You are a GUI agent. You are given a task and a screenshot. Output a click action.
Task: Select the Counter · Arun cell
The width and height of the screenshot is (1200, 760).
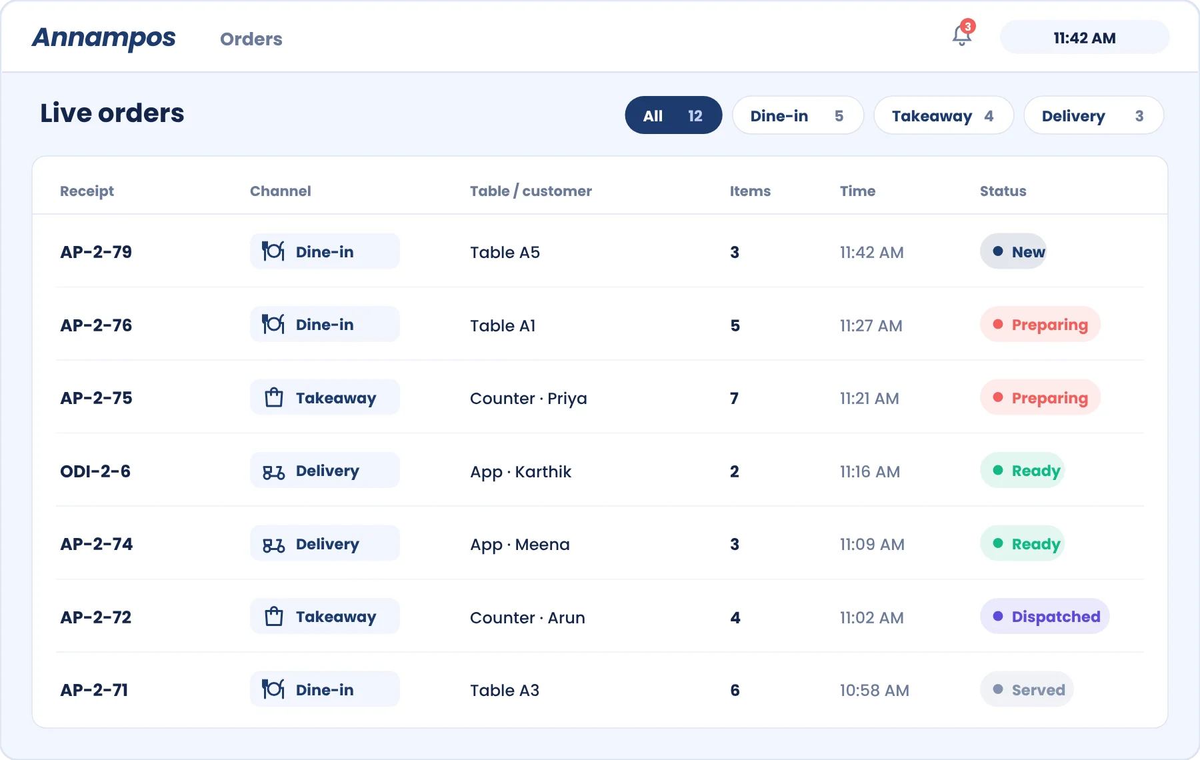527,617
